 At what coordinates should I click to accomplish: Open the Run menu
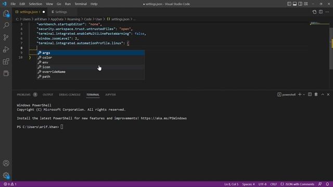68,4
